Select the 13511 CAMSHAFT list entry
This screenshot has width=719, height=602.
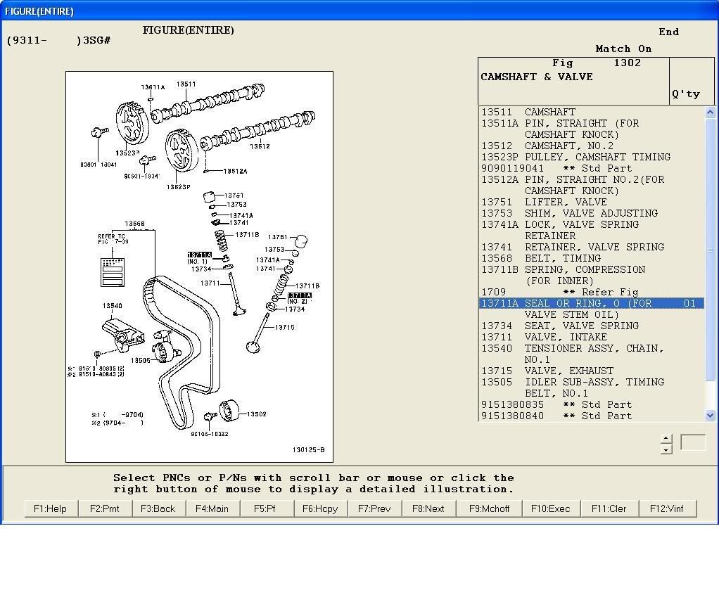pyautogui.click(x=528, y=112)
